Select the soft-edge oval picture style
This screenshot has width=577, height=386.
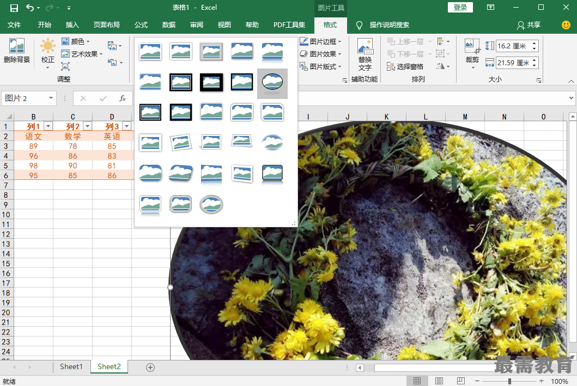[272, 143]
